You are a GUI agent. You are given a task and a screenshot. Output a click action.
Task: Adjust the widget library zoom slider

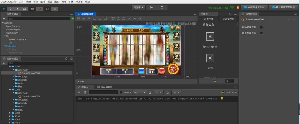click(x=215, y=81)
